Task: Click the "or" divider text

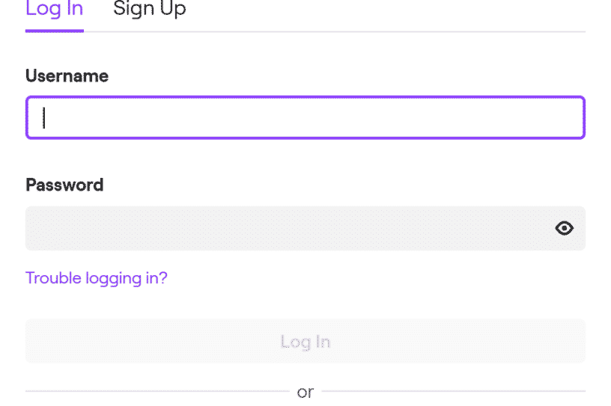Action: pos(305,392)
